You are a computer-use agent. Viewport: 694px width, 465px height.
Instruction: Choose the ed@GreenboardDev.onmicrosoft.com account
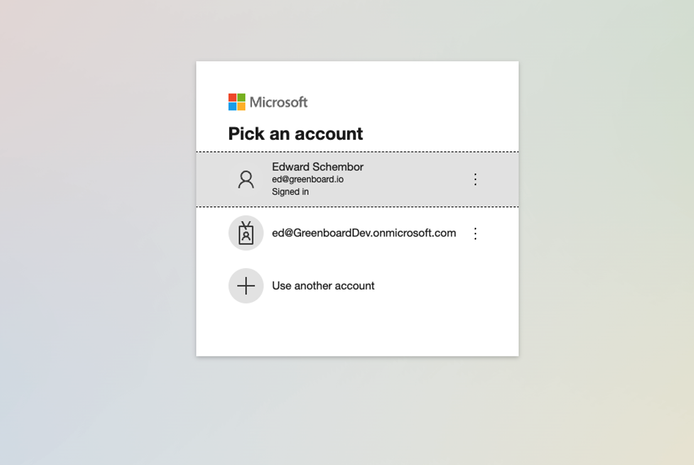coord(357,234)
